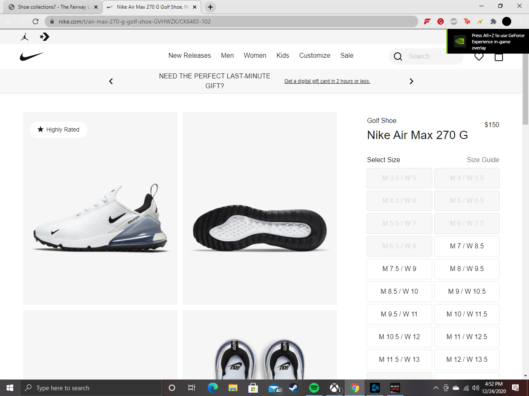Click the Tp browser extension icon
Viewport: 529px width, 396px height.
467,21
